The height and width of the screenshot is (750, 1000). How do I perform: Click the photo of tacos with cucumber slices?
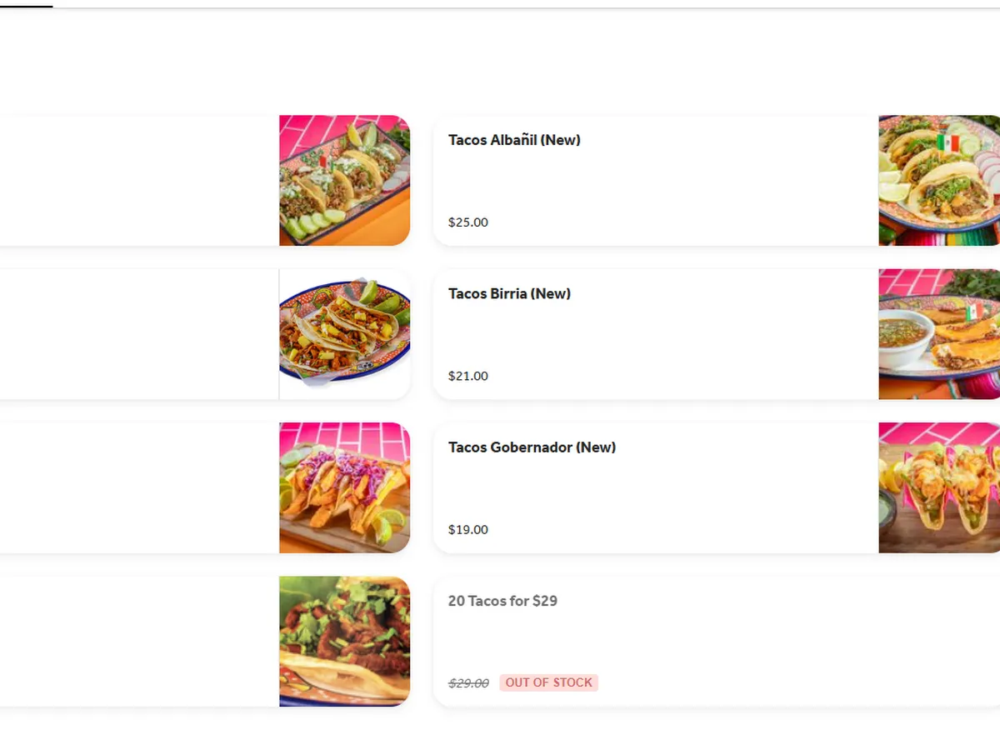tap(344, 180)
